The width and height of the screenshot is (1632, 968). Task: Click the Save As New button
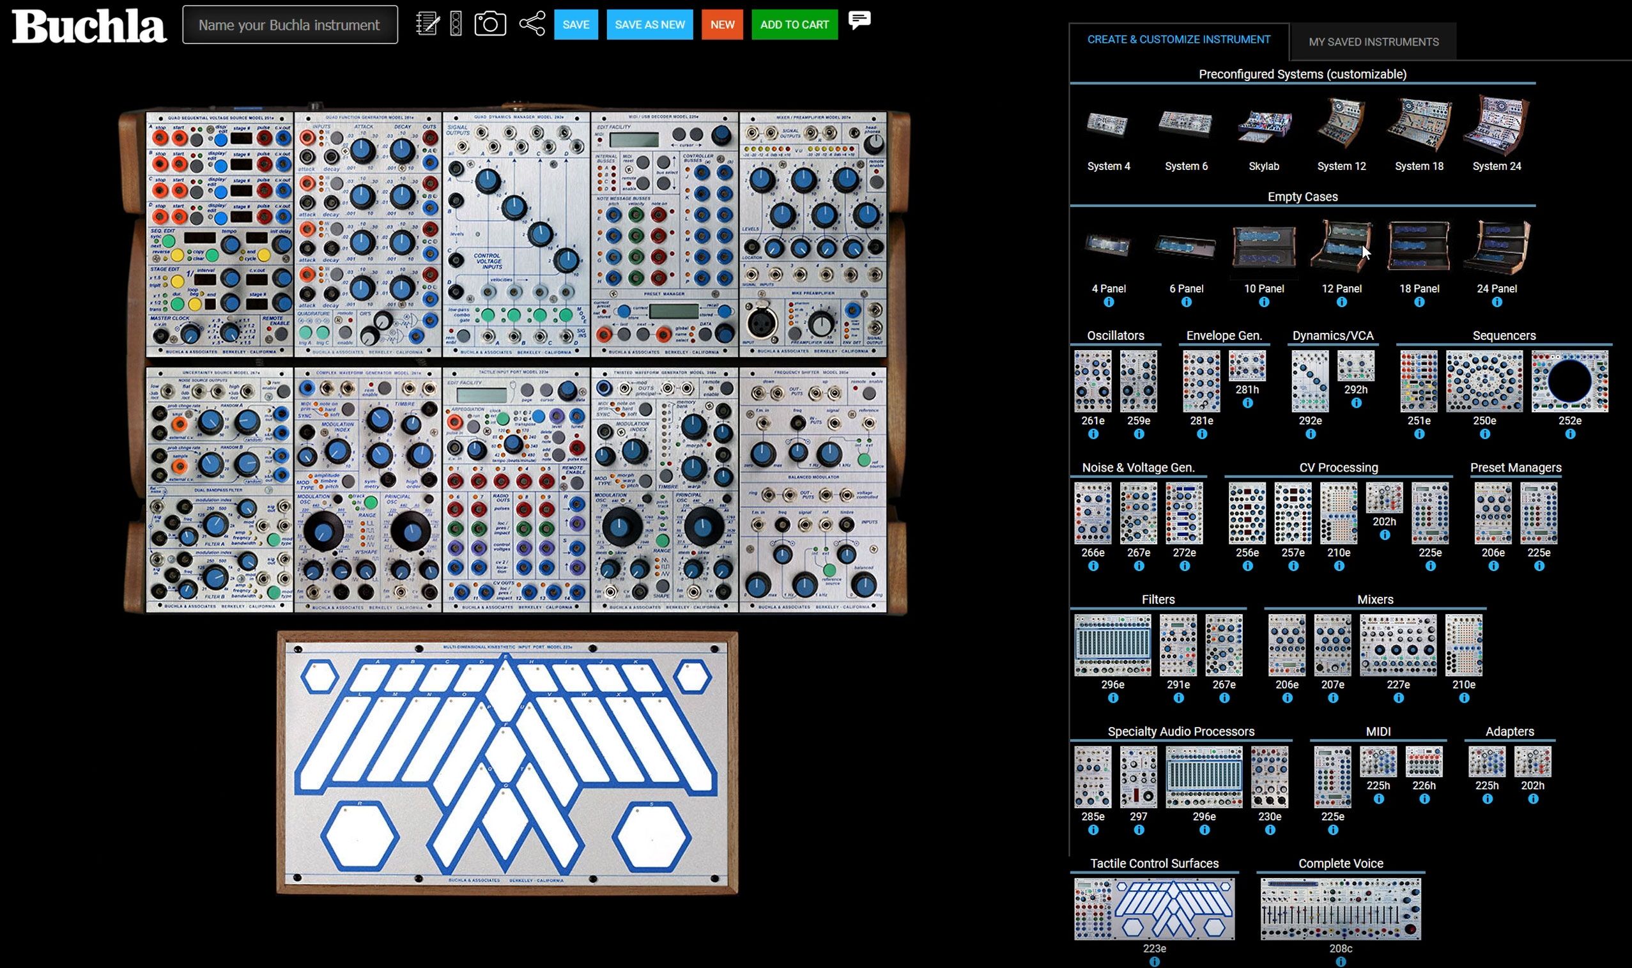[649, 25]
